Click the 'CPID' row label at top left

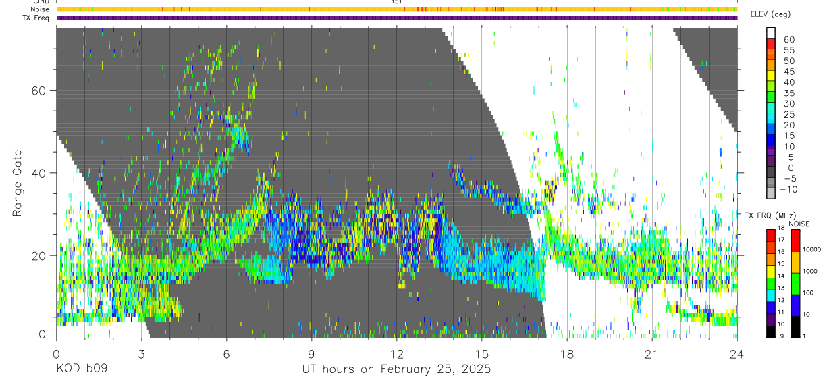41,2
